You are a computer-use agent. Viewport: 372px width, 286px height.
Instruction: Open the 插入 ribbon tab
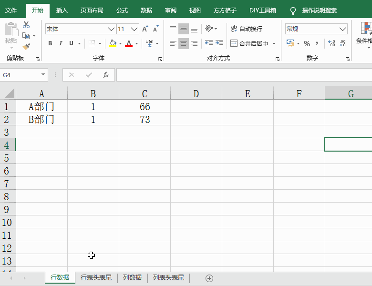(62, 10)
